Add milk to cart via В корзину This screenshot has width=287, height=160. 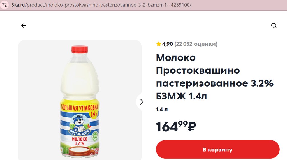pyautogui.click(x=217, y=149)
